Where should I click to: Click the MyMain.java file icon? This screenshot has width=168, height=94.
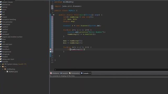[x=7, y=72]
